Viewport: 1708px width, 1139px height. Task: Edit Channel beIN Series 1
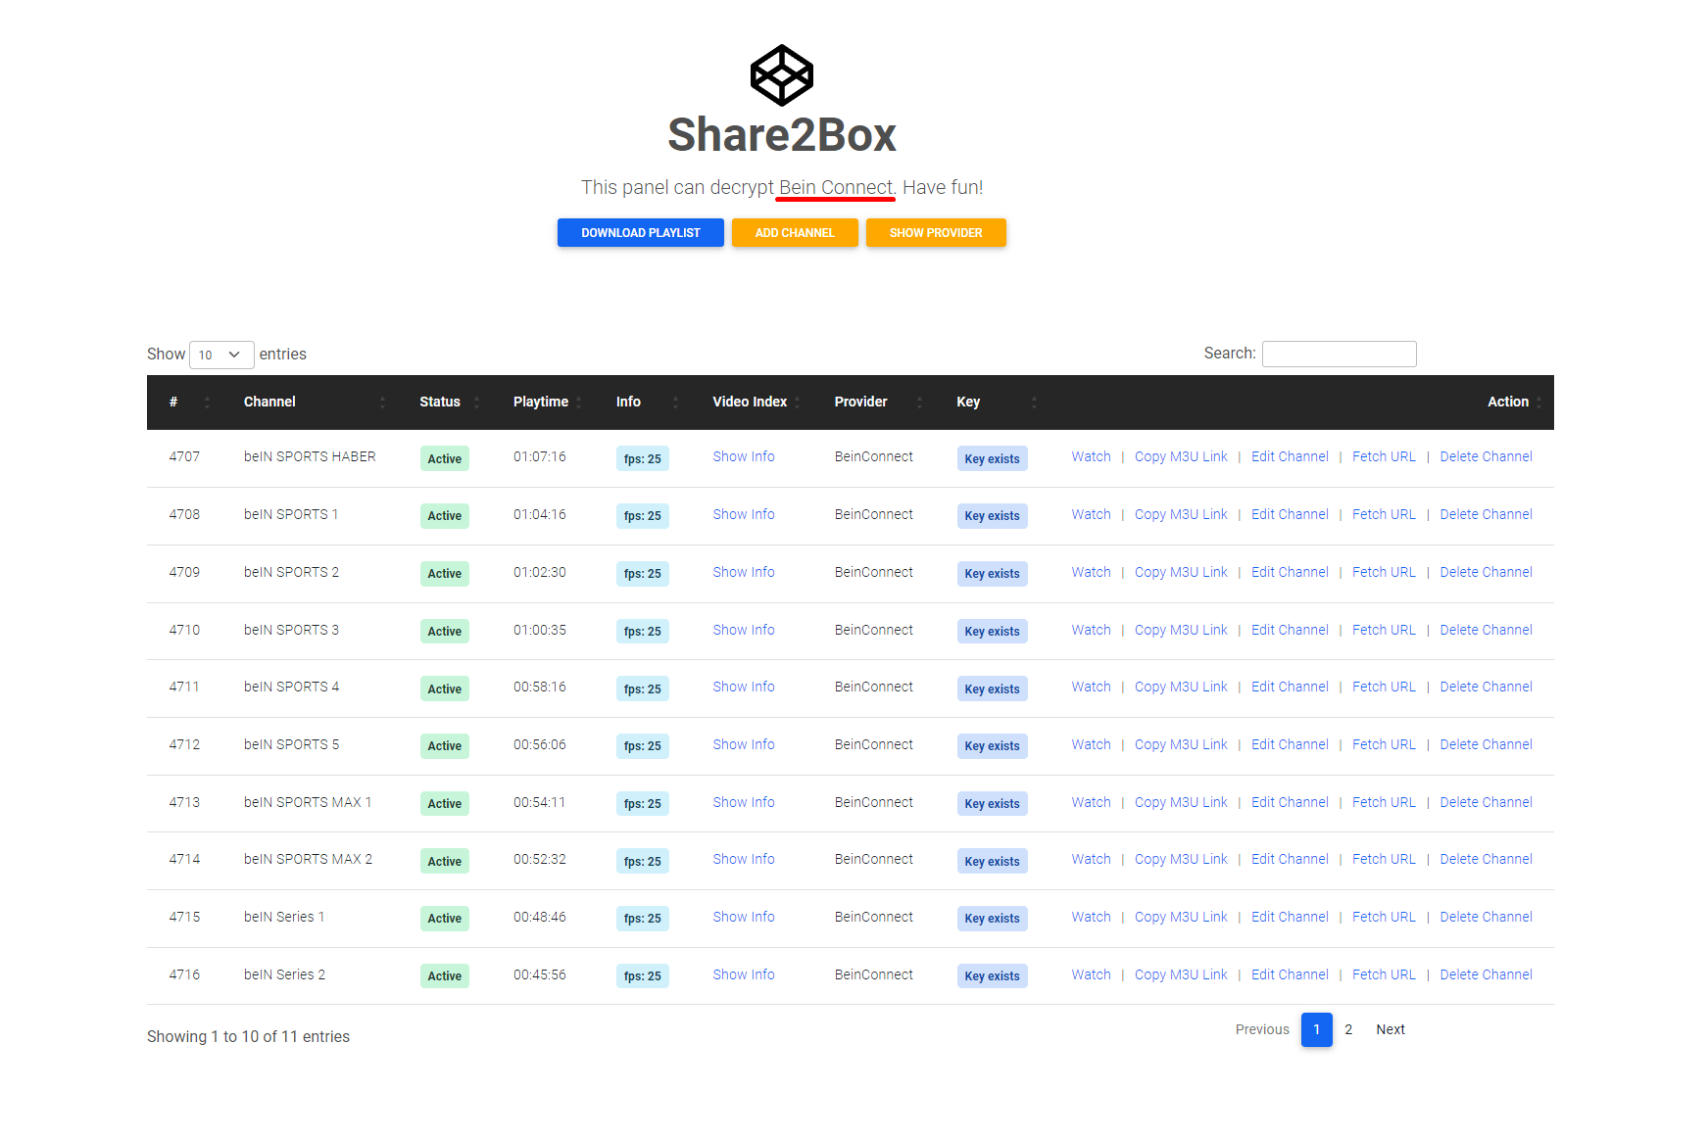click(1290, 917)
